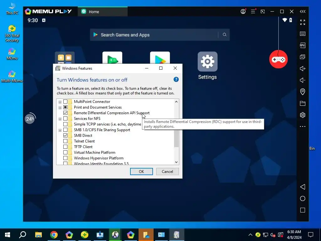
Task: Open the MEmu keymapping keyboard icon
Action: (x=303, y=34)
